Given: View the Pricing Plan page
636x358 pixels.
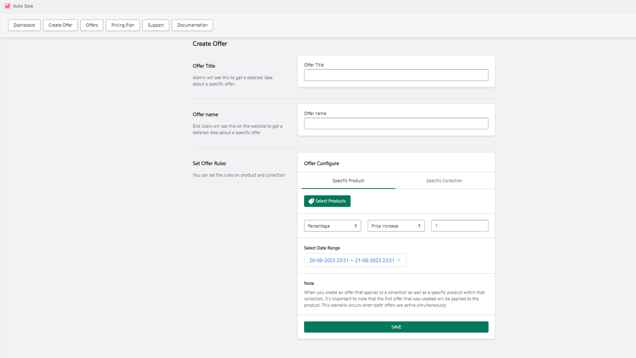Looking at the screenshot, I should tap(123, 25).
